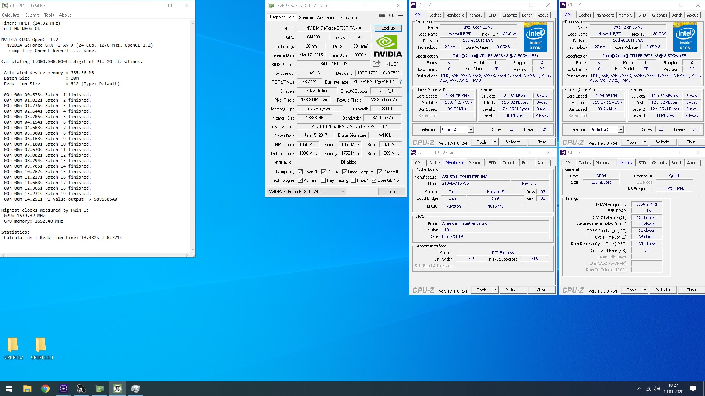Click the network icon in the system tray

648,389
